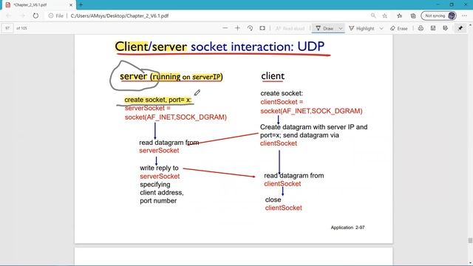Click the zoom out minus icon
The height and width of the screenshot is (266, 473).
225,28
